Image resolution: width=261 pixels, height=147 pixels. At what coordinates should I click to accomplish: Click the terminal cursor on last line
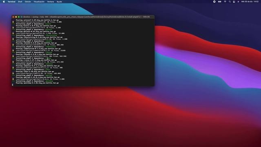pos(13,85)
